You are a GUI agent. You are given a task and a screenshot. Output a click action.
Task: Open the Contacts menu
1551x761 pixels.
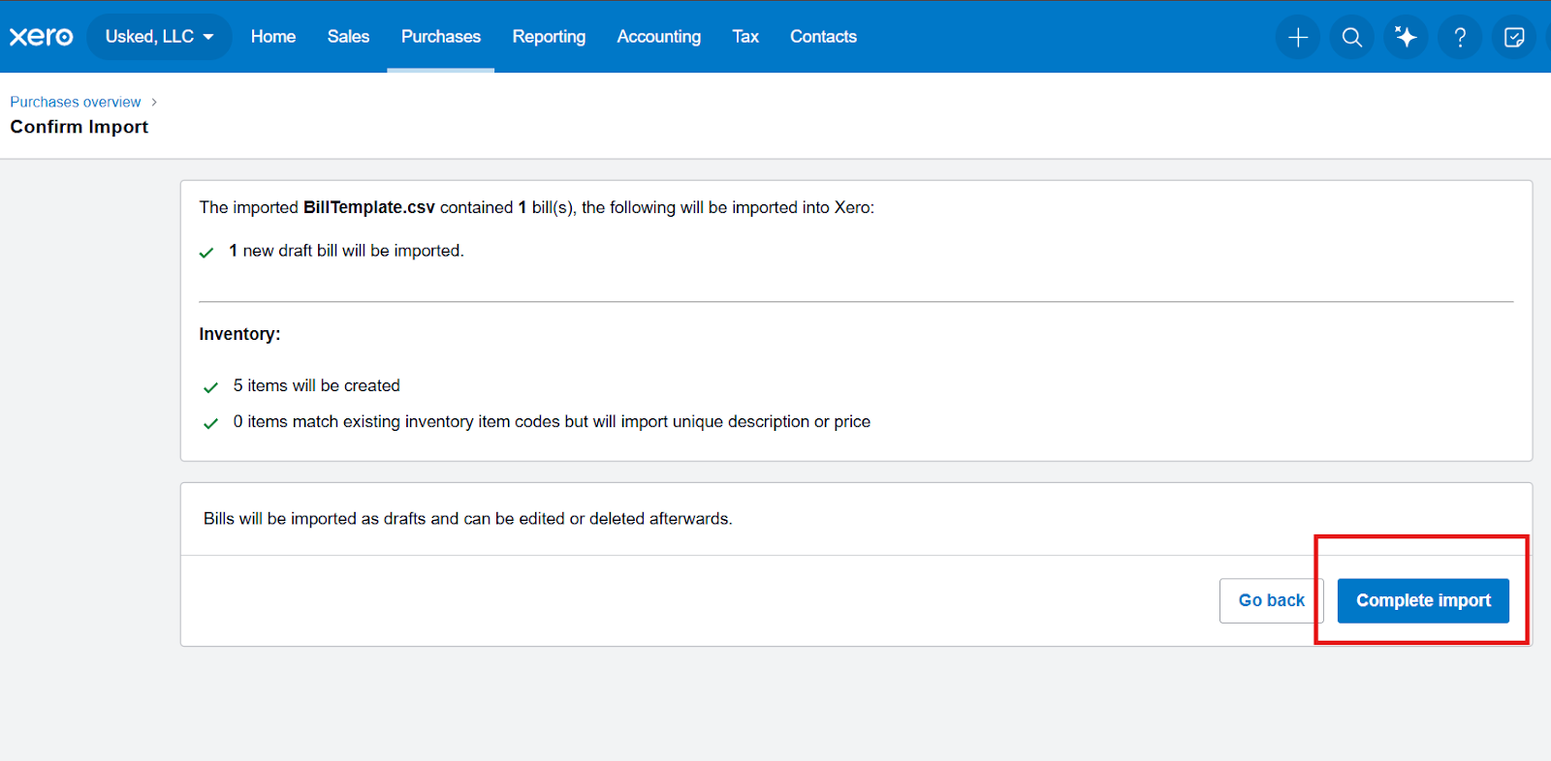tap(823, 37)
